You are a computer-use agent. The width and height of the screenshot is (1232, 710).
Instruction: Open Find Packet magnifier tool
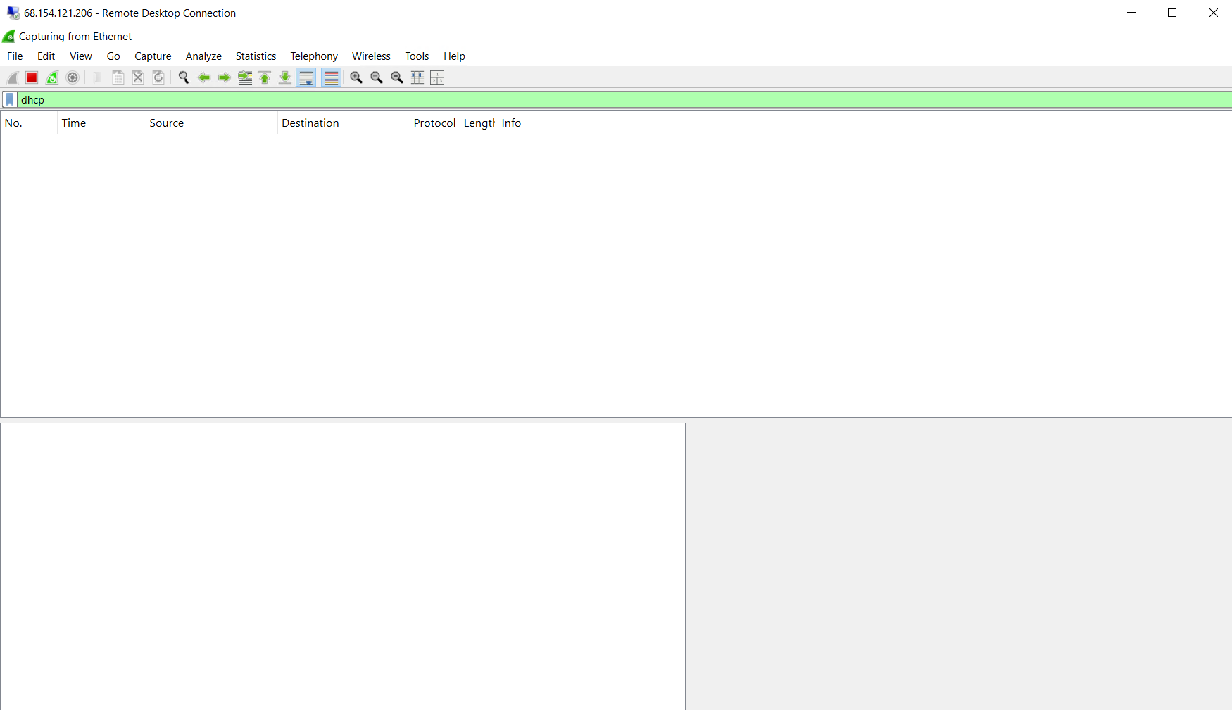coord(184,77)
